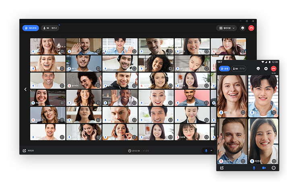Tap the mobile invite button (초대)

point(224,69)
